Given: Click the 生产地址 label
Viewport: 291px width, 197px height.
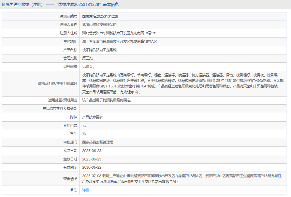Looking at the screenshot, I should pyautogui.click(x=70, y=42).
